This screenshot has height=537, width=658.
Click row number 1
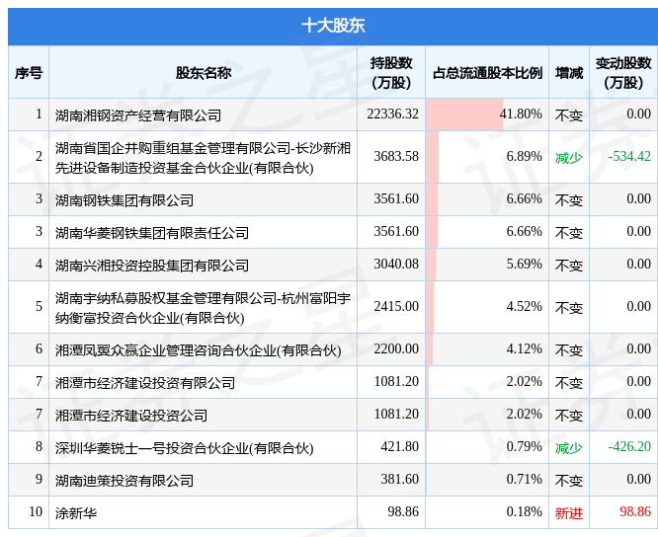40,115
